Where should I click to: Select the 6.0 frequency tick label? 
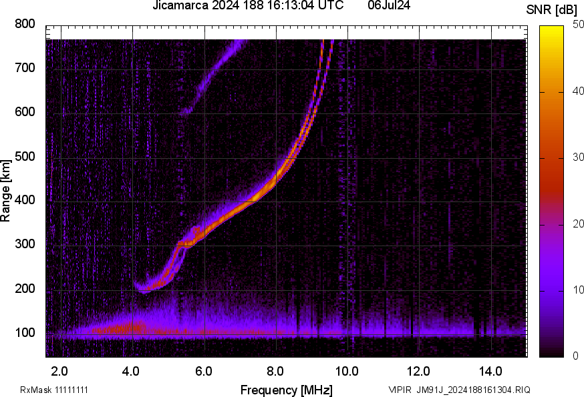coord(204,370)
